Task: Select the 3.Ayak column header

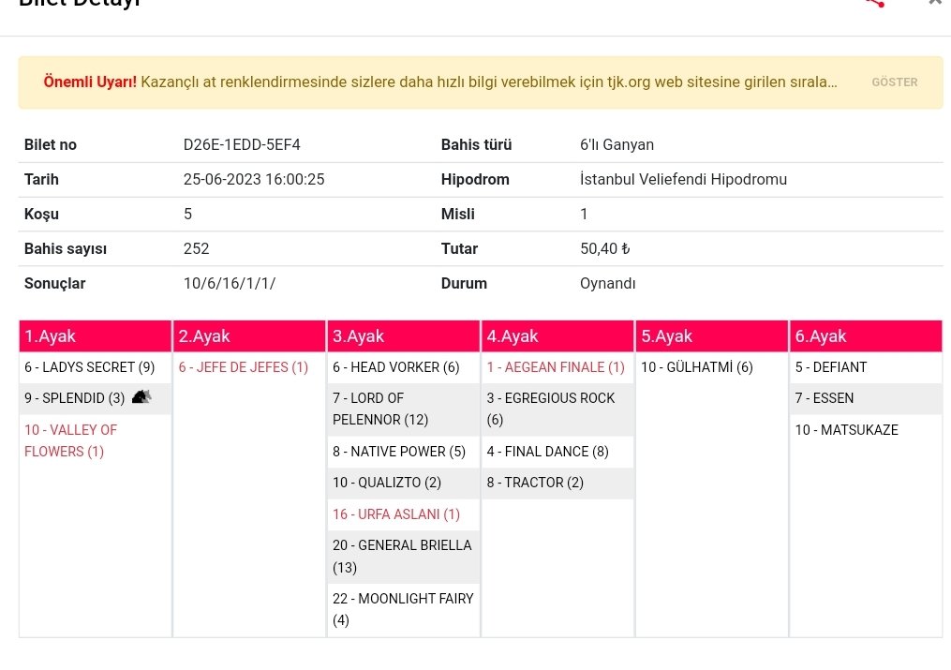Action: click(403, 335)
